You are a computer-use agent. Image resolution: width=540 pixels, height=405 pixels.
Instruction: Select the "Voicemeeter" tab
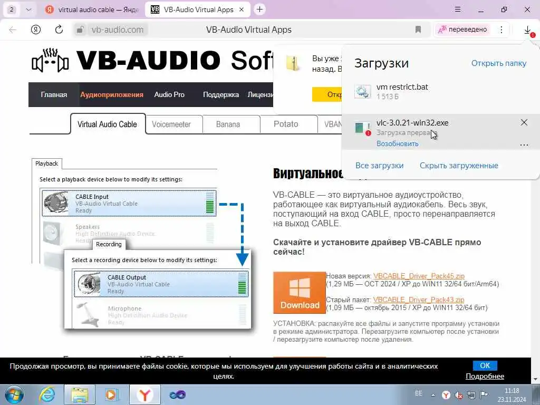171,124
